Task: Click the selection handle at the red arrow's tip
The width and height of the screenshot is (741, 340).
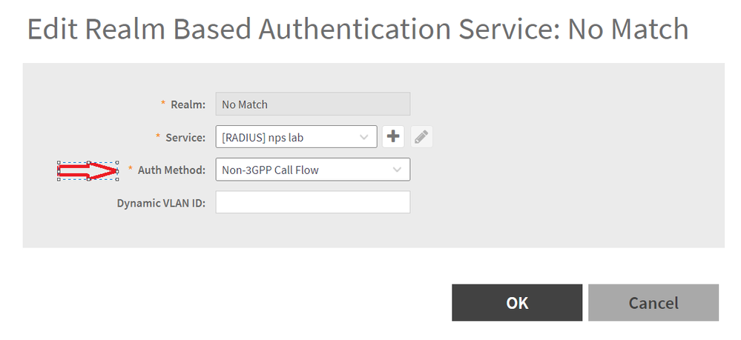Action: coord(117,171)
